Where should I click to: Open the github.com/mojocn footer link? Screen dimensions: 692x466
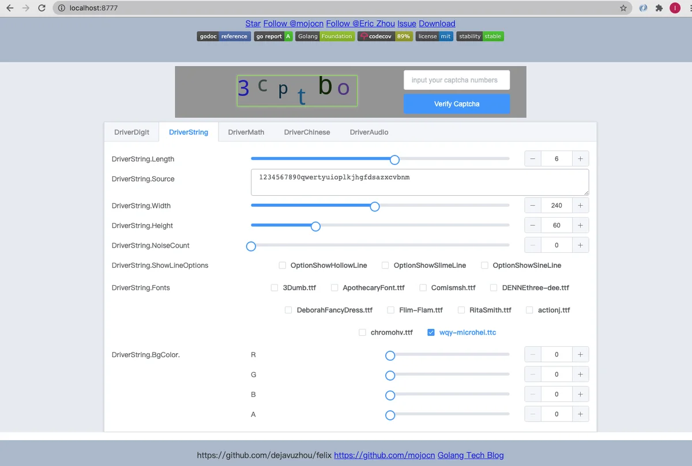tap(385, 455)
